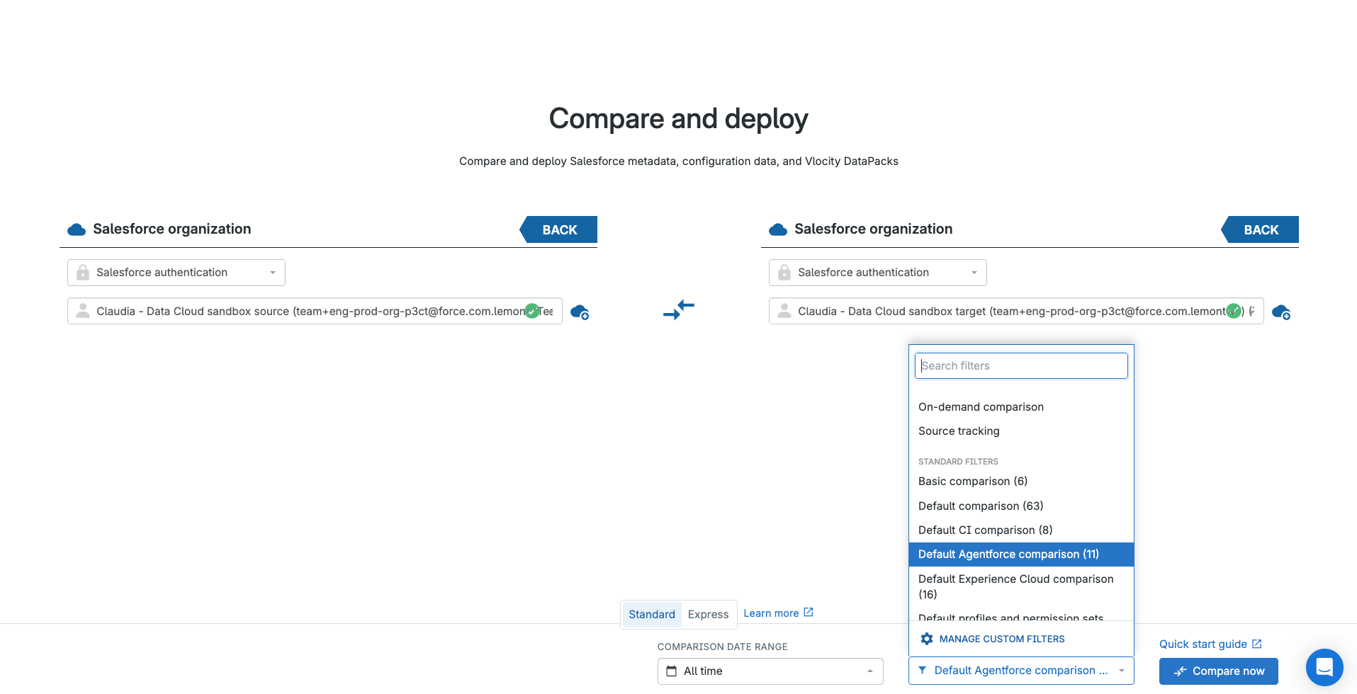
Task: Collapse the Default Agentforce comparison filter dropdown
Action: (1021, 671)
